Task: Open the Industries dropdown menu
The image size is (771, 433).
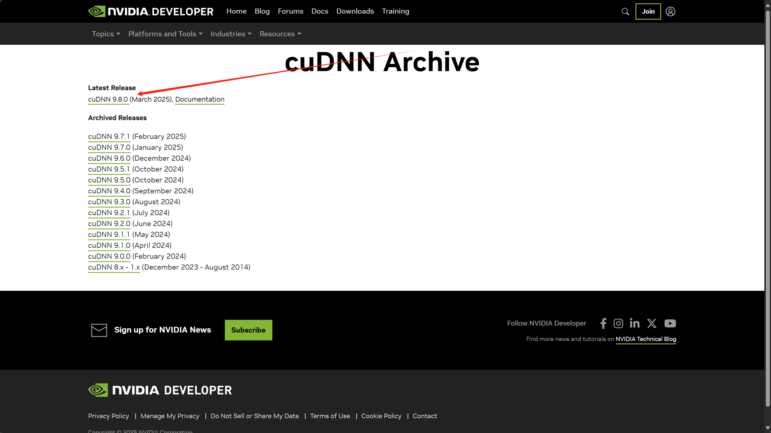Action: (231, 34)
